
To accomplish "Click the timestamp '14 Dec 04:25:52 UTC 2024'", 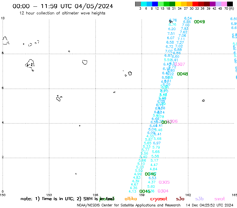I will 210,205.
